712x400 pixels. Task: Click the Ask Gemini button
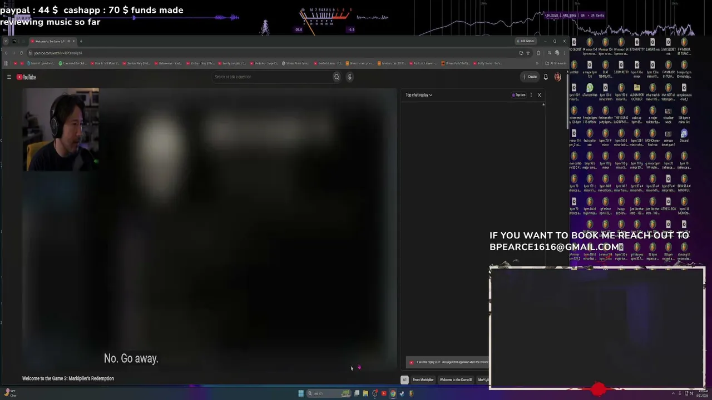526,41
